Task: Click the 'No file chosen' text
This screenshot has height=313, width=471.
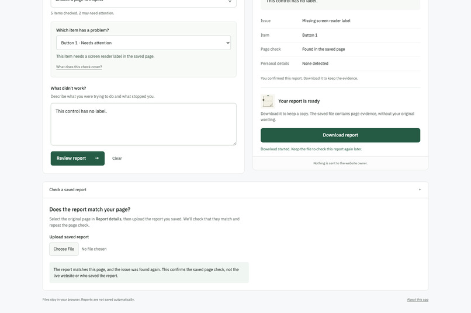Action: click(x=94, y=249)
